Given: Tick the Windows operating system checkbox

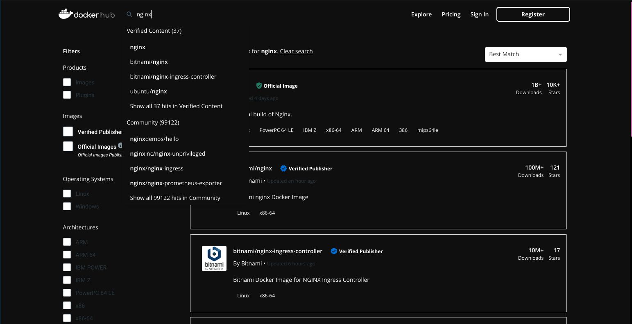Looking at the screenshot, I should click(x=67, y=206).
